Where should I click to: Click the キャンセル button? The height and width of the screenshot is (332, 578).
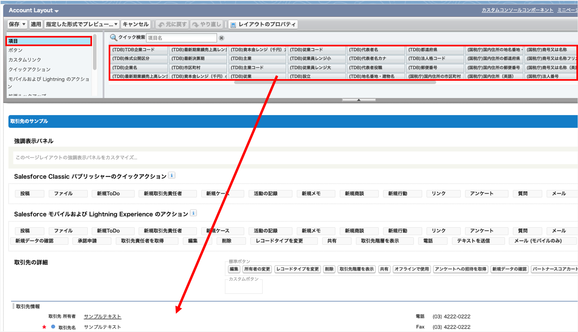pos(136,24)
